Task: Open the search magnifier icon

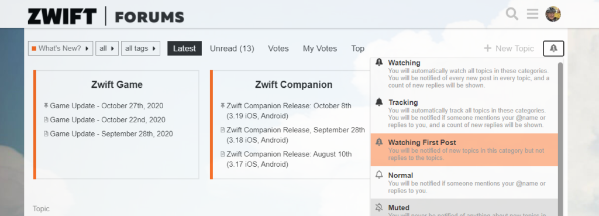Action: click(512, 14)
